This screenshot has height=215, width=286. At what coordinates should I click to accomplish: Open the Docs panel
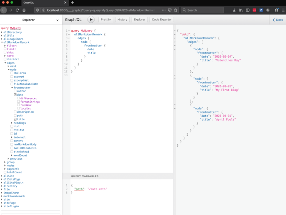tap(277, 20)
